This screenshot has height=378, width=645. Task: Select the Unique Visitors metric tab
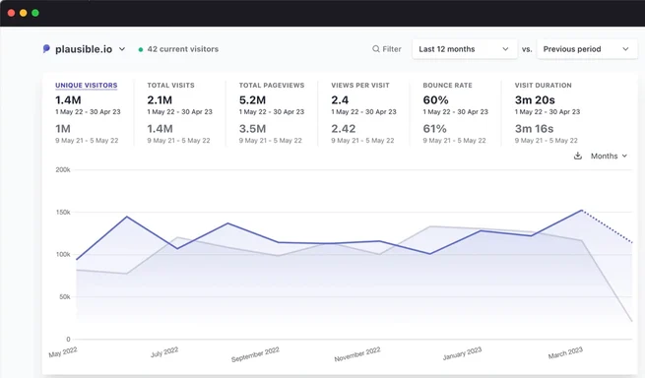click(x=87, y=85)
